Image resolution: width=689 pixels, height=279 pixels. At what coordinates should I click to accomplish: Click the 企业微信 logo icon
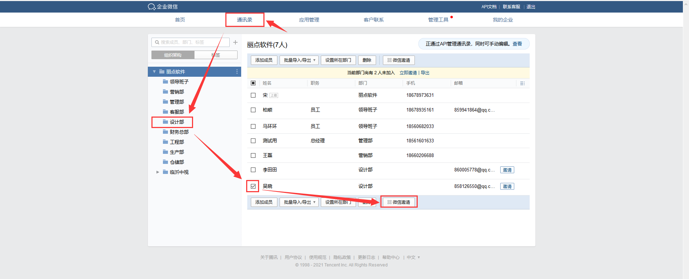[x=151, y=7]
